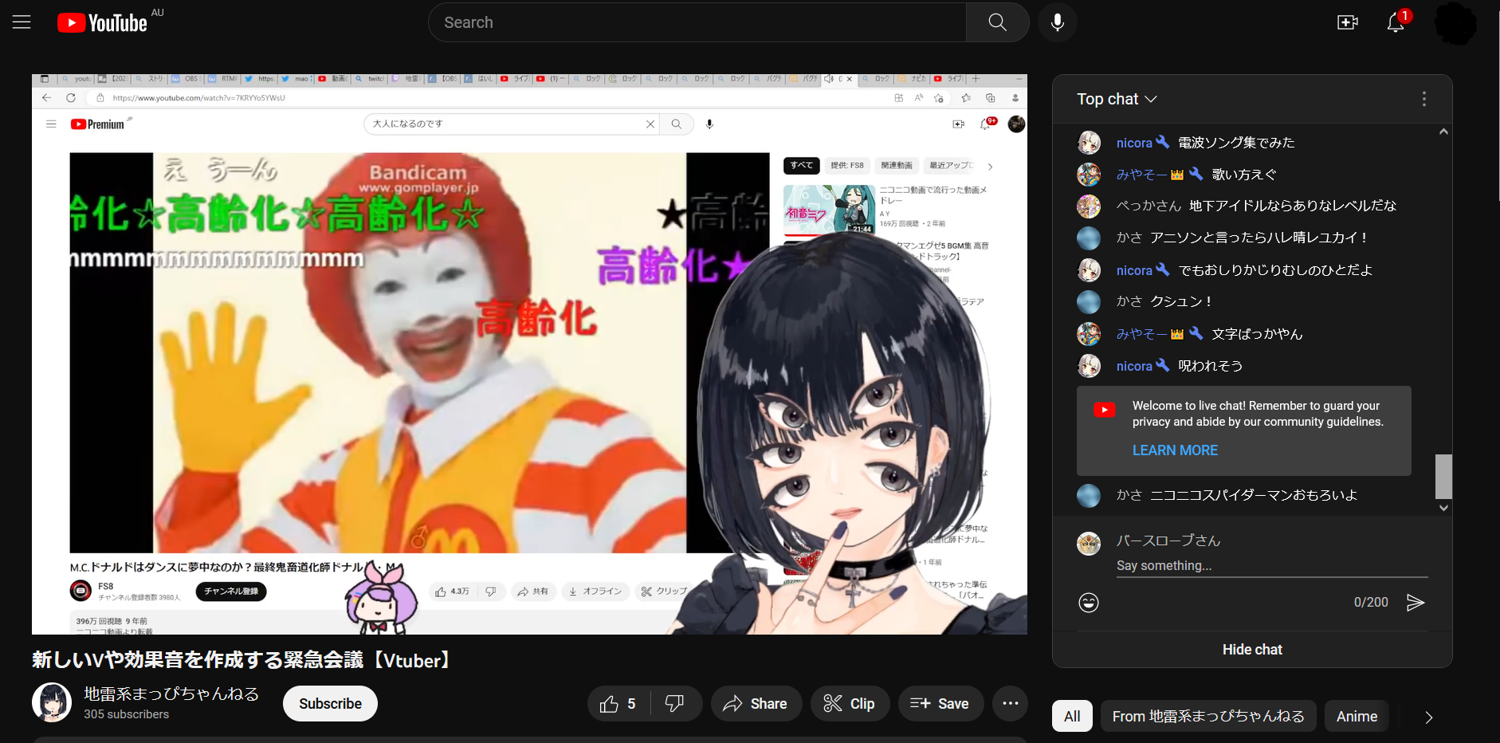
Task: Open more actions ellipsis under the video
Action: coord(1011,704)
